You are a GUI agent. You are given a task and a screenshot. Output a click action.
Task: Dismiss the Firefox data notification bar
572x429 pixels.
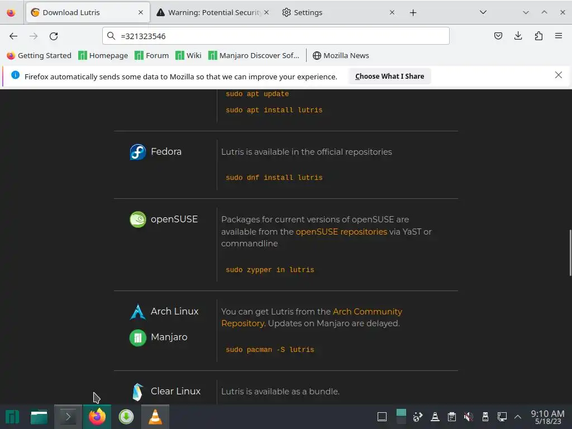[558, 75]
